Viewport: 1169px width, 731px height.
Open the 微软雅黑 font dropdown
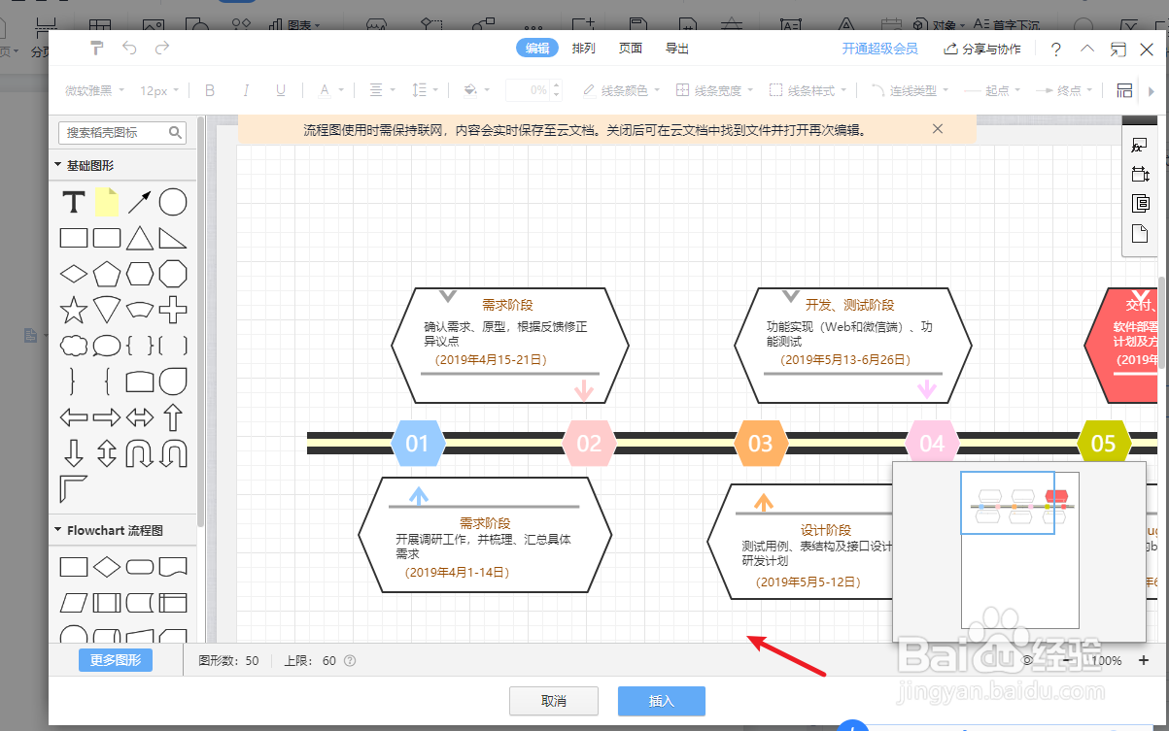point(93,90)
